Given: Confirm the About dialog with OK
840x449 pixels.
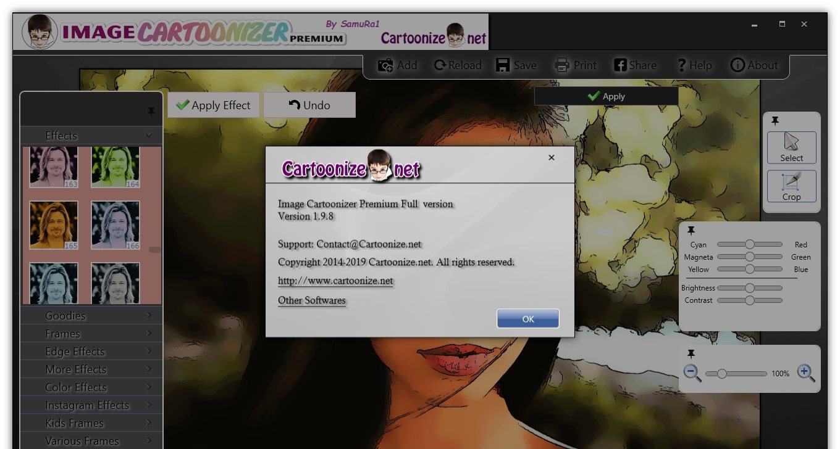Looking at the screenshot, I should 528,319.
